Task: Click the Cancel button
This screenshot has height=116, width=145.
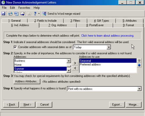Action: 44,105
